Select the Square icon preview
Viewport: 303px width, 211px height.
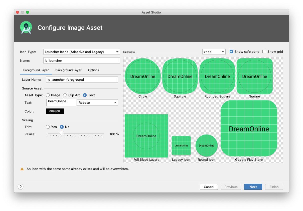(x=254, y=76)
